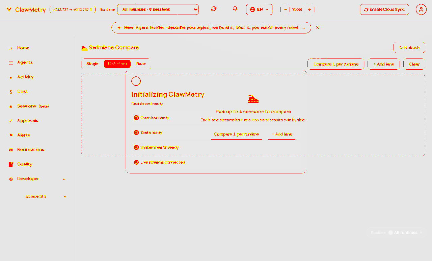Click '+ Add lane' in the empty-state panel
This screenshot has height=261, width=432.
pos(282,134)
